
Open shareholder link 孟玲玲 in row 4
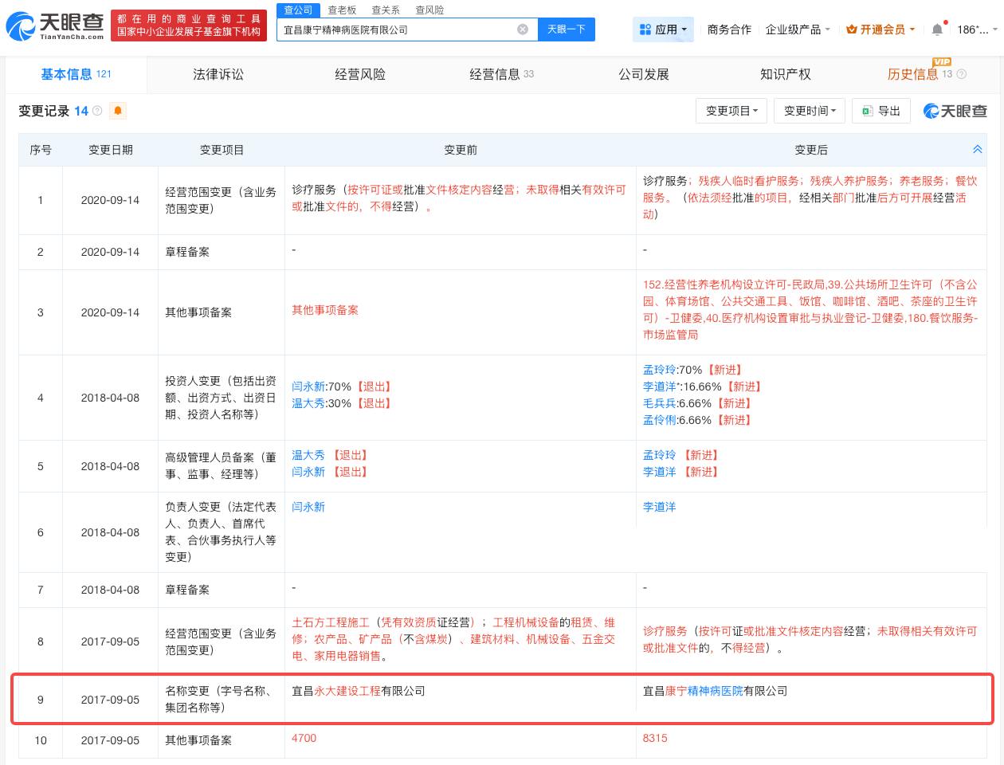tap(659, 370)
